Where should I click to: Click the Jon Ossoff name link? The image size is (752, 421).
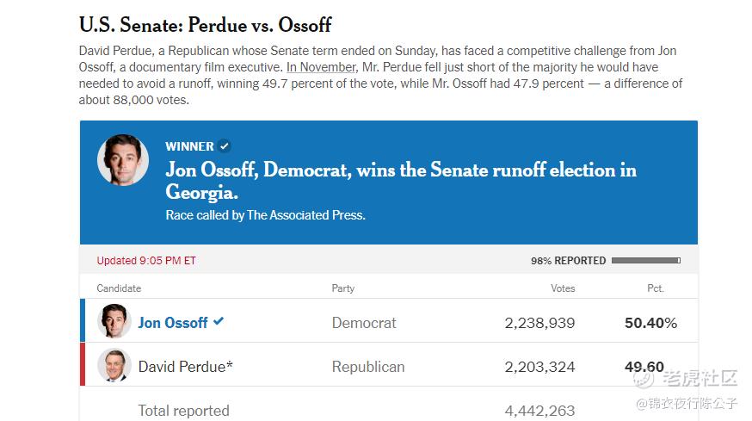tap(173, 323)
